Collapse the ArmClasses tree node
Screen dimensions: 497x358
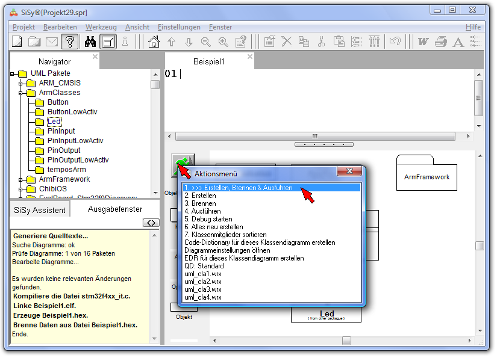[21, 93]
